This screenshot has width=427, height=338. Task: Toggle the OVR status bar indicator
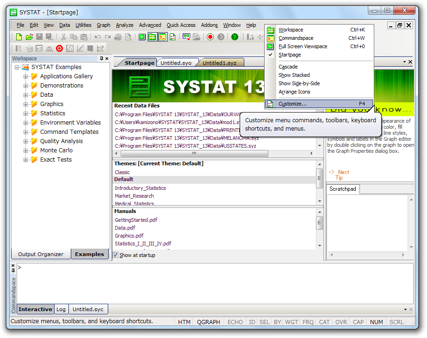(x=341, y=322)
